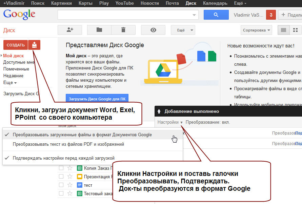Image resolution: width=302 pixels, height=204 pixels.
Task: Click the Тестовый заказ spreadsheet file icon
Action: pyautogui.click(x=80, y=193)
